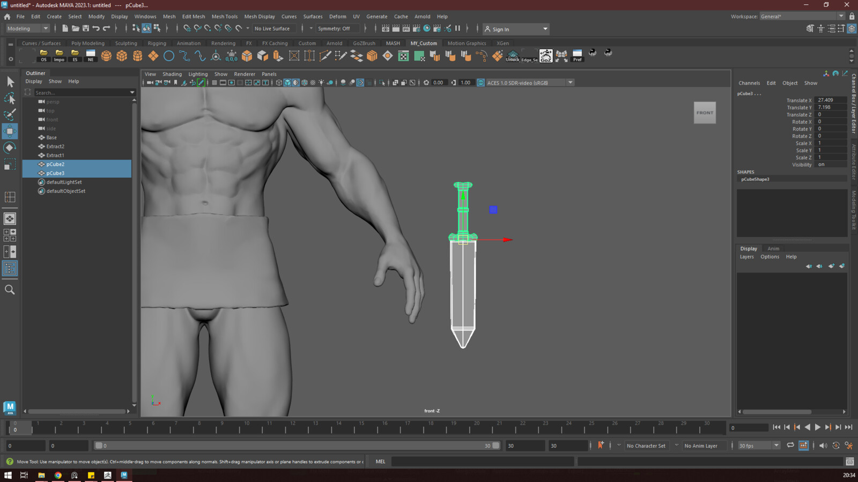Open the 30 fps frame rate dropdown
Image resolution: width=858 pixels, height=482 pixels.
click(x=759, y=446)
